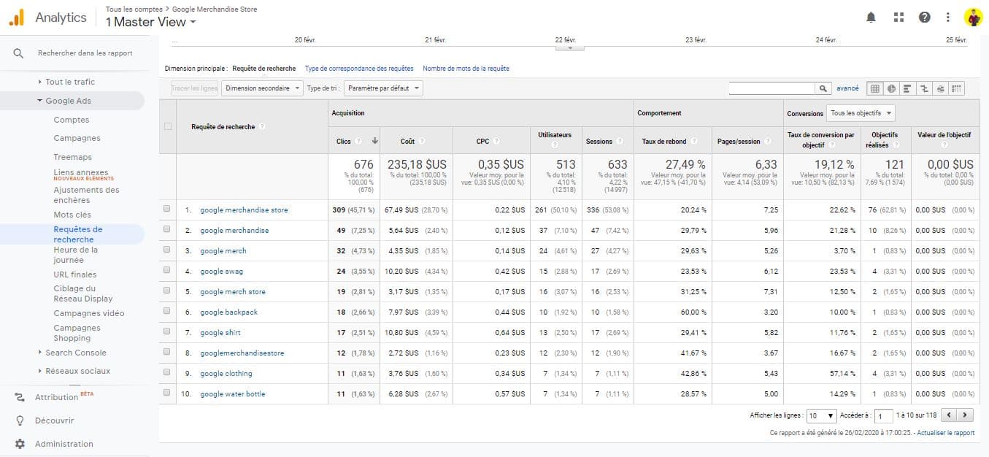
Task: Click the Analytics logo
Action: (x=17, y=18)
